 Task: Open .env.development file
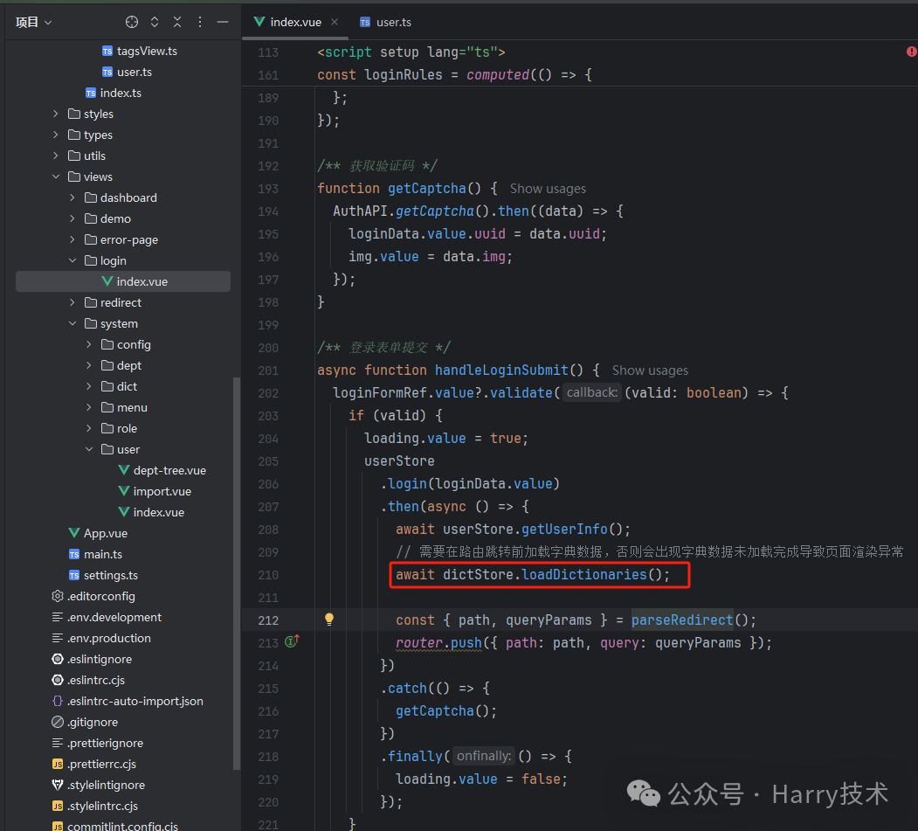point(107,617)
